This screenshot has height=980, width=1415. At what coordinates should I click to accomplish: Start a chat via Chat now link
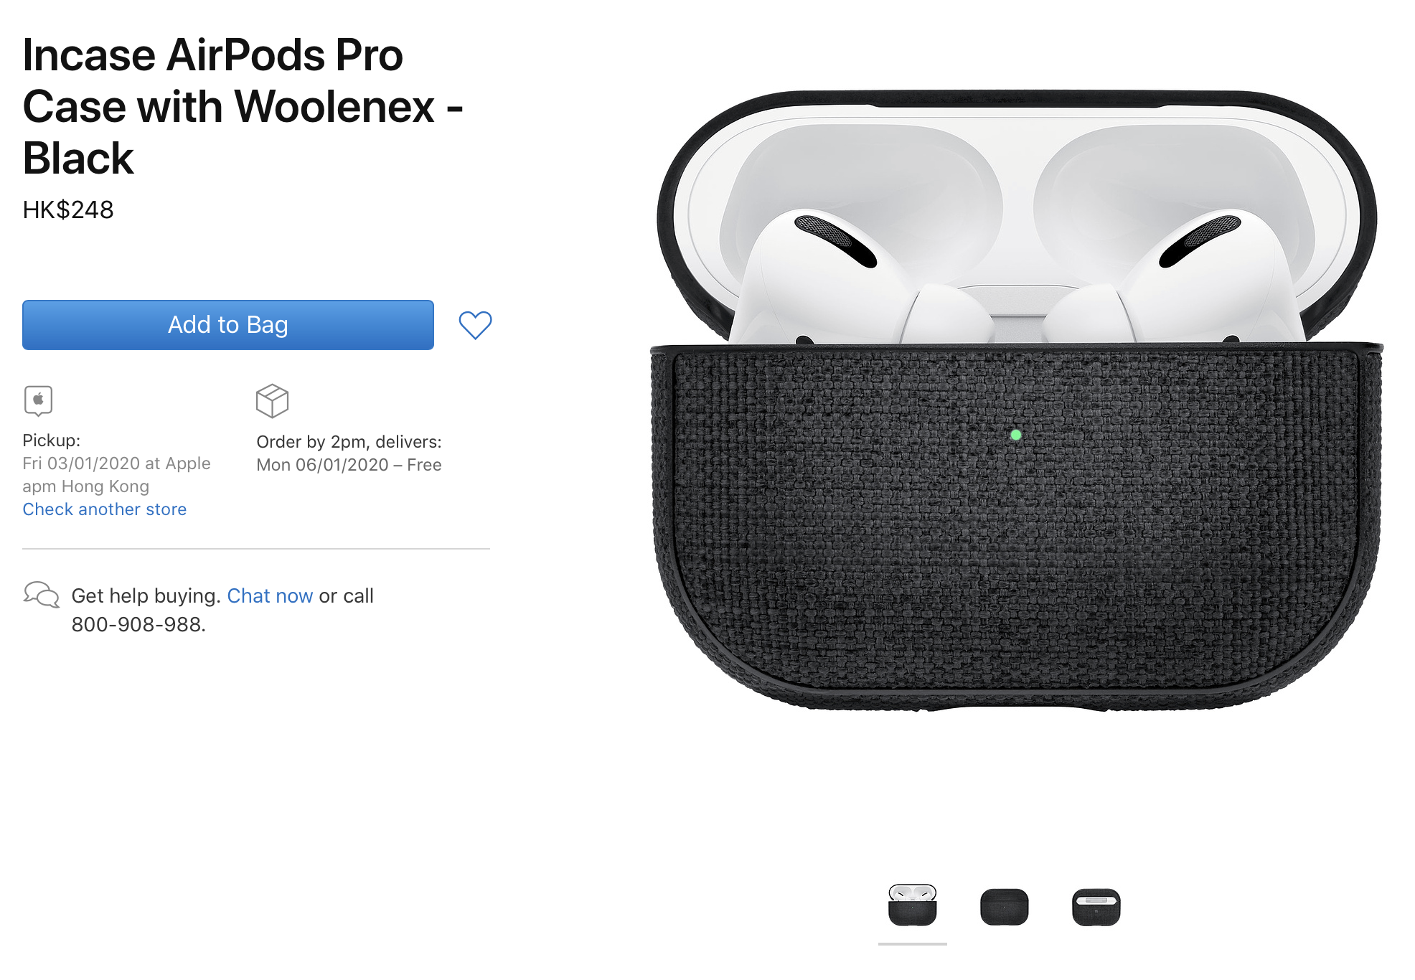point(270,596)
